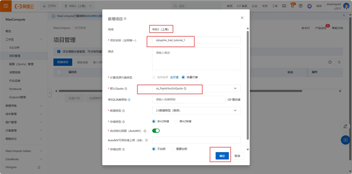The width and height of the screenshot is (352, 174).
Task: Click 取消 to cancel dialog
Action: [237, 156]
